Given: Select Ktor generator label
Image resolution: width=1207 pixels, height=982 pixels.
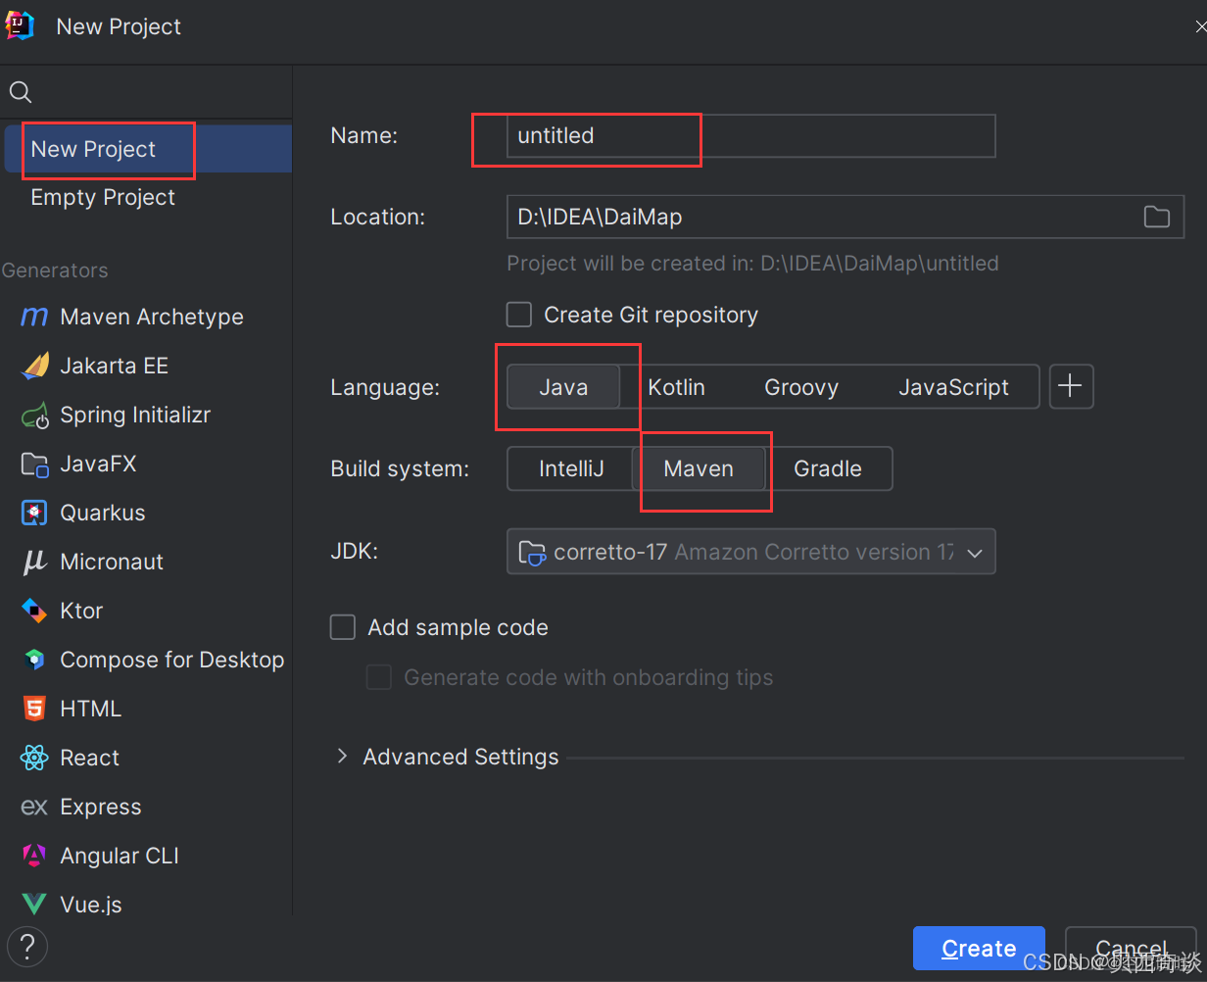Looking at the screenshot, I should [81, 611].
